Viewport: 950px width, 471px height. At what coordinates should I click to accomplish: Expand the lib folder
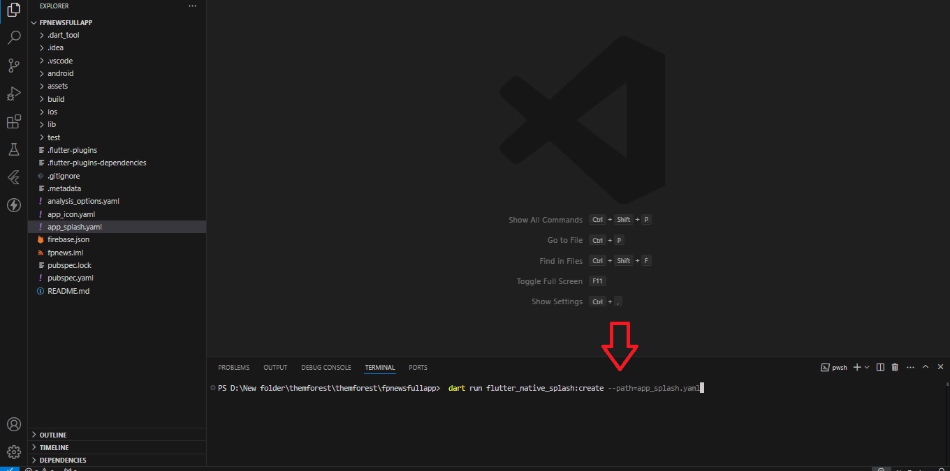117,124
